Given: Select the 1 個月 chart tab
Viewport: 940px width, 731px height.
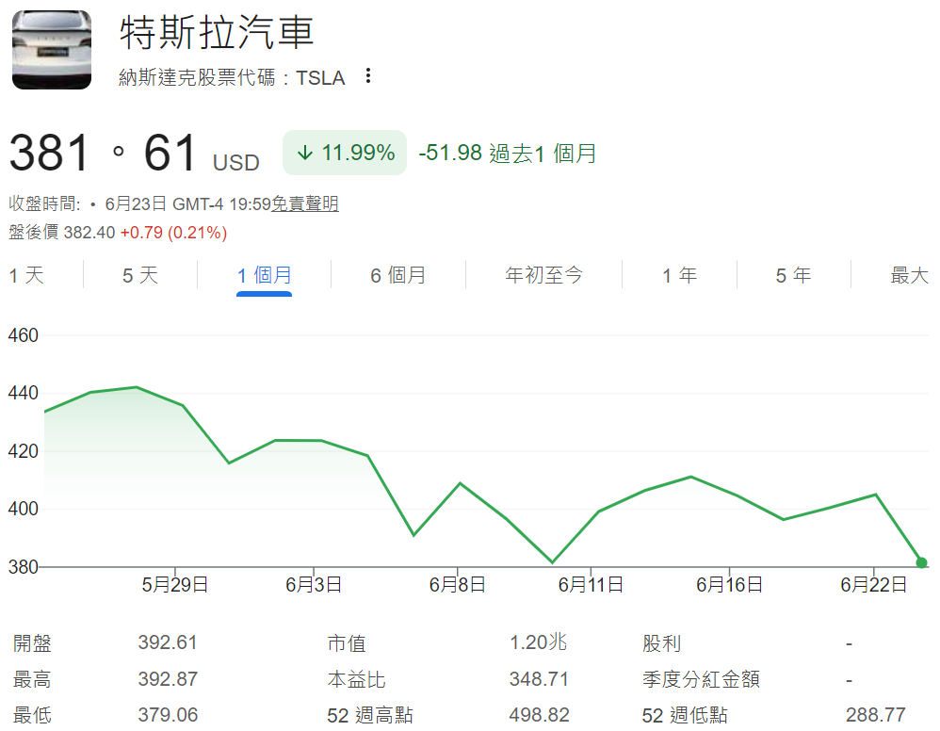Looking at the screenshot, I should point(265,275).
